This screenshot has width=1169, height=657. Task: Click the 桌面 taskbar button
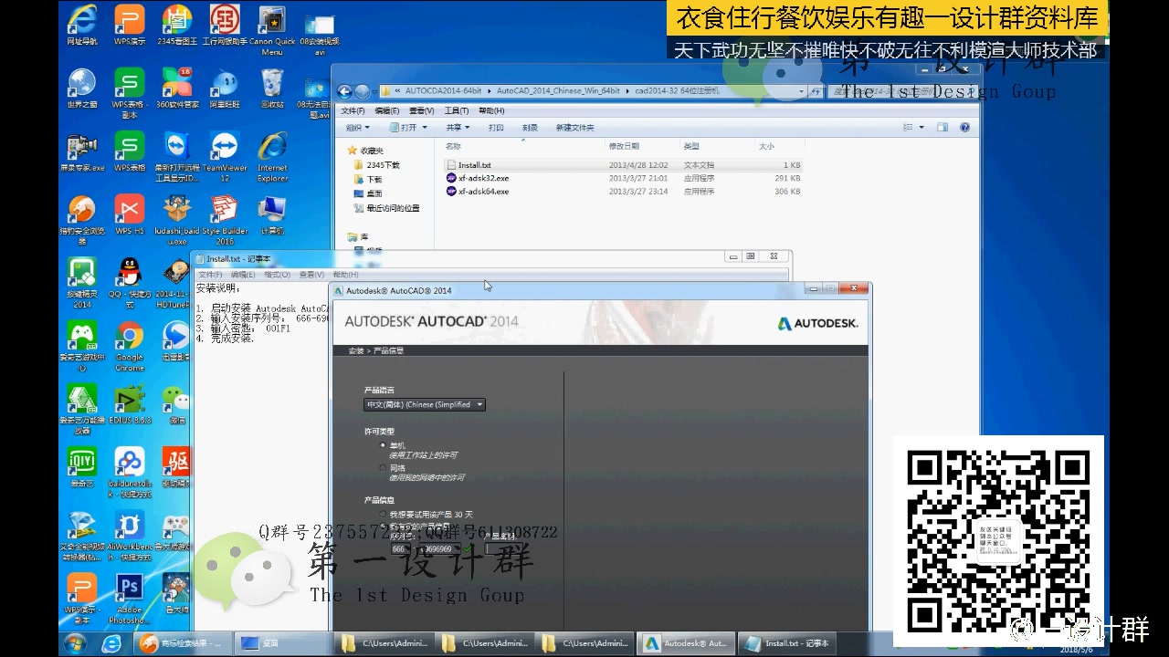click(283, 643)
